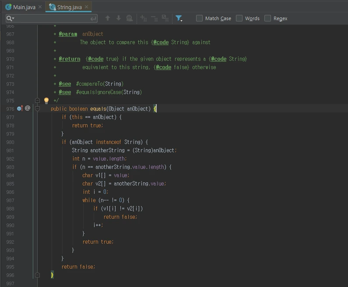Click the @ annotation gutter icon
The height and width of the screenshot is (287, 348).
click(x=28, y=108)
